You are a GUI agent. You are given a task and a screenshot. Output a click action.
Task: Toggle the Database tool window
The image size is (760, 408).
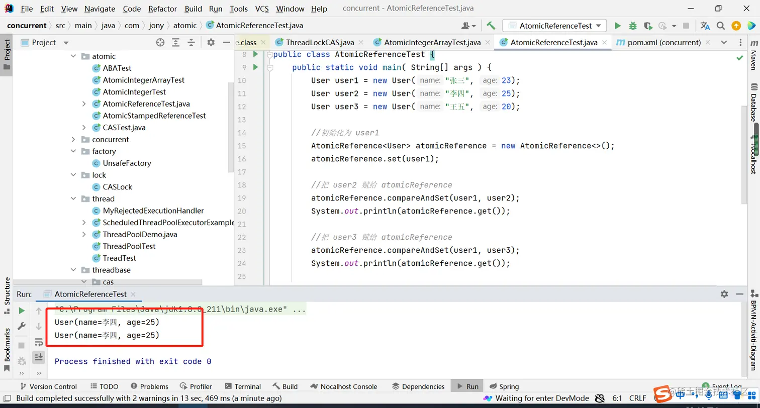(753, 102)
